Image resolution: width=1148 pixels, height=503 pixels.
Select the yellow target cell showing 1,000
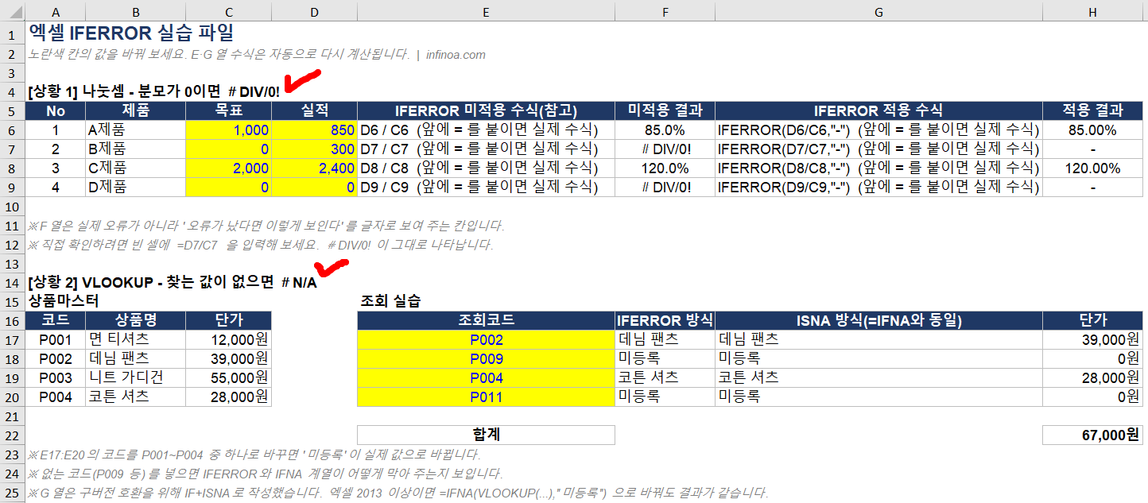pos(228,130)
